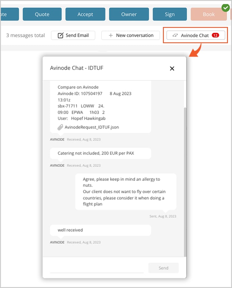Viewport: 232px width, 288px height.
Task: Click the Send button in chat
Action: point(164,268)
